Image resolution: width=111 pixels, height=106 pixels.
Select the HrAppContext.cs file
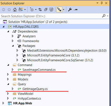[x=29, y=99]
